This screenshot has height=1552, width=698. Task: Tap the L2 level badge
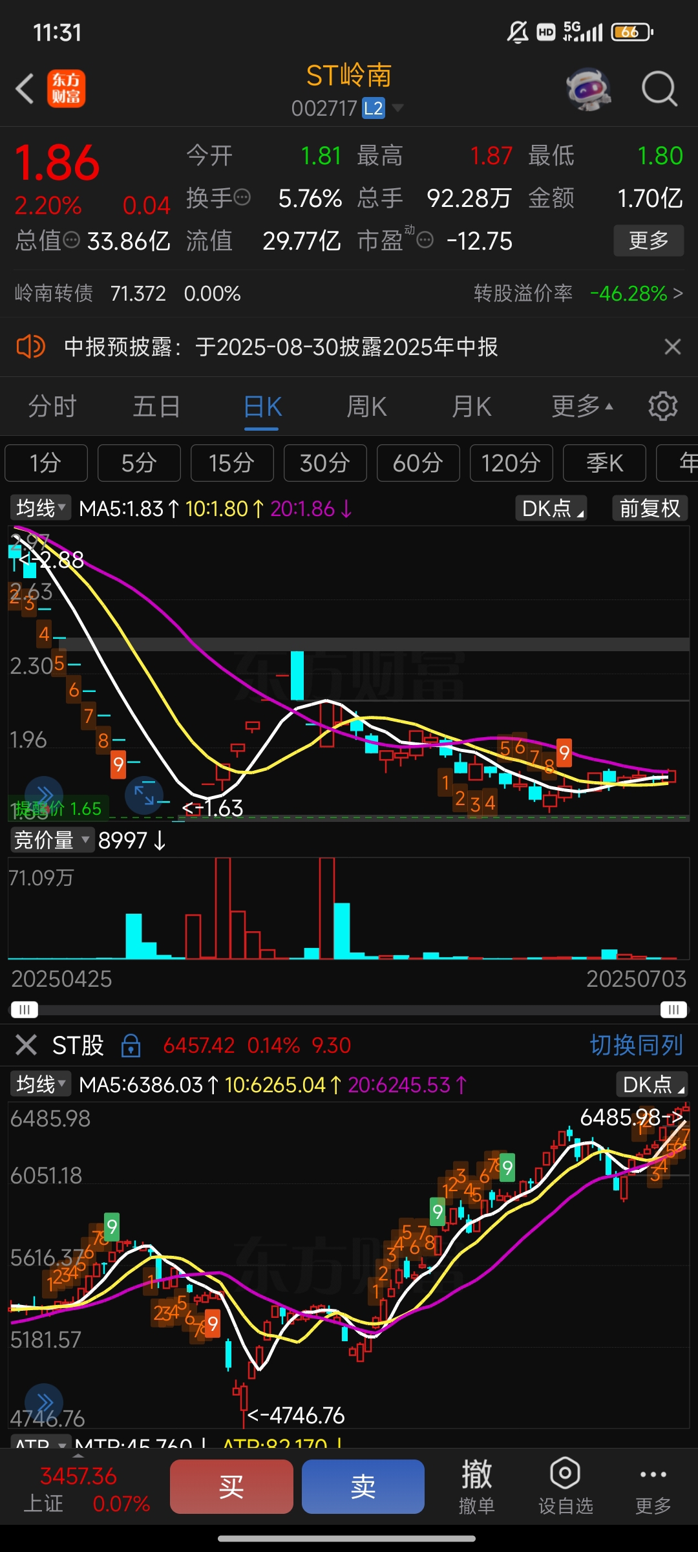373,108
